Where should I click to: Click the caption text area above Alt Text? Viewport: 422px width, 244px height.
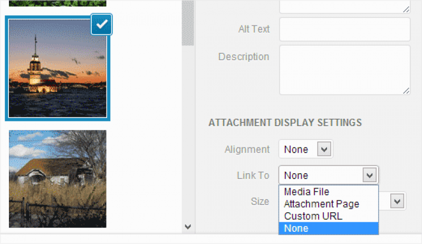[344, 5]
